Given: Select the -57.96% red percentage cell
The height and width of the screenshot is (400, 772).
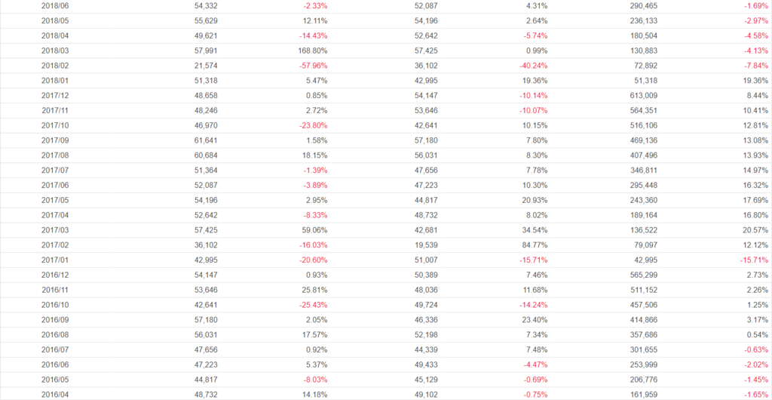Looking at the screenshot, I should click(311, 66).
